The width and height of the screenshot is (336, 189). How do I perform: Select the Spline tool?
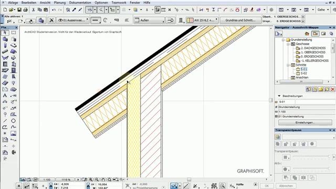tap(13, 127)
